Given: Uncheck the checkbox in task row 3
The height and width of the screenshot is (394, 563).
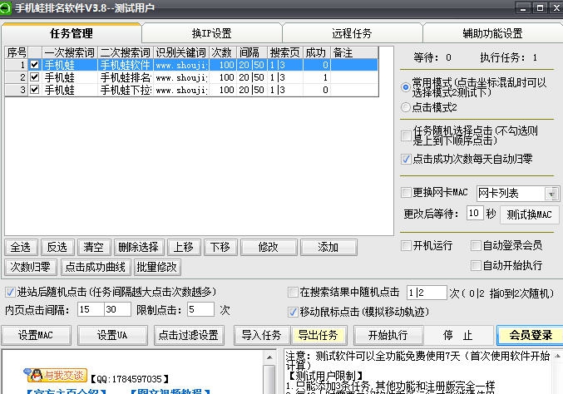Looking at the screenshot, I should pyautogui.click(x=34, y=89).
